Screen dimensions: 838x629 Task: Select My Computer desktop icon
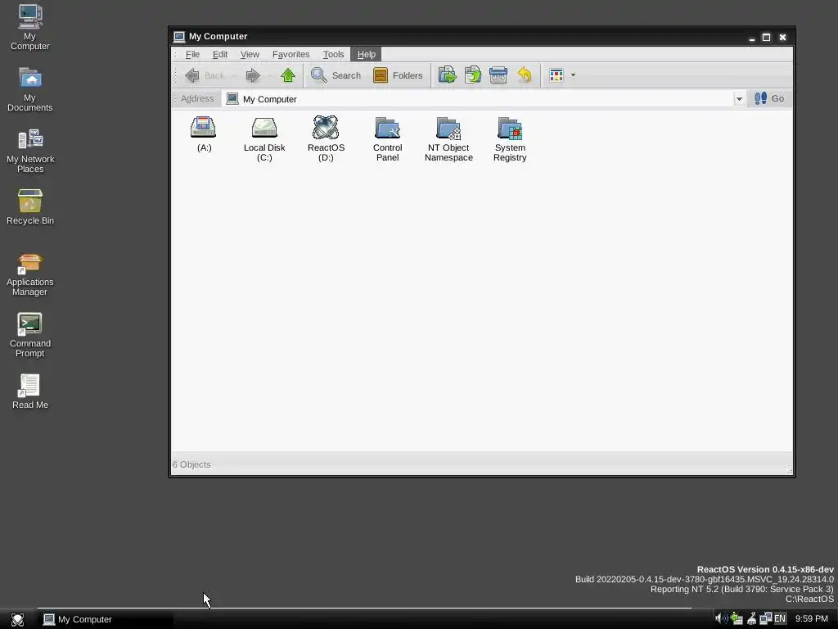coord(30,27)
